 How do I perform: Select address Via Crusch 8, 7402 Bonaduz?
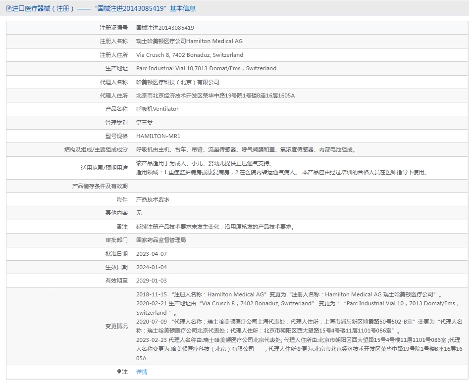tap(190, 55)
